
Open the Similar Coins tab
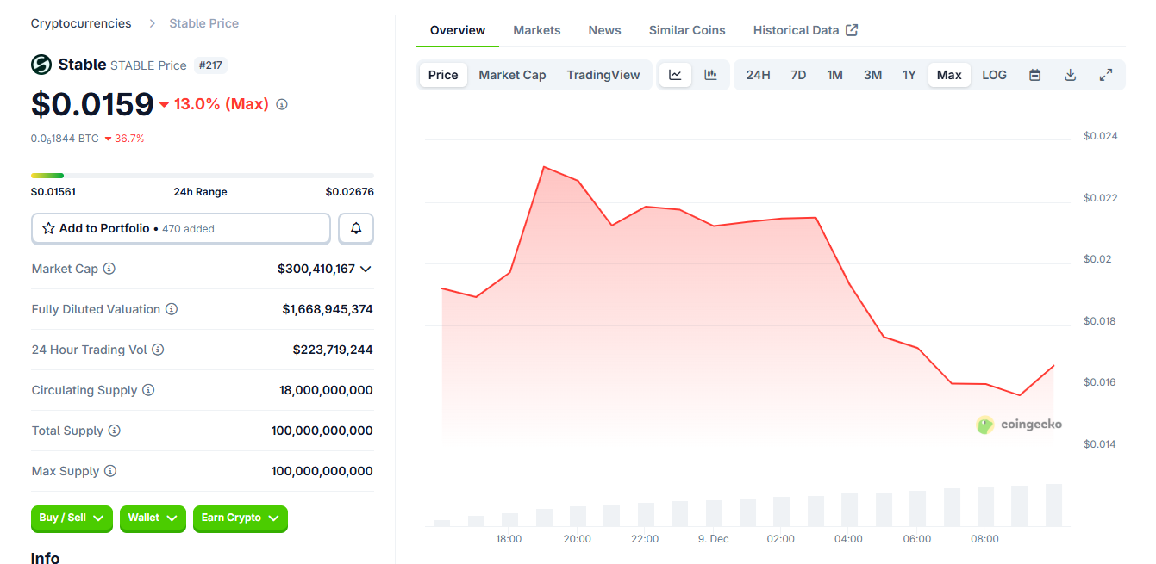tap(686, 29)
